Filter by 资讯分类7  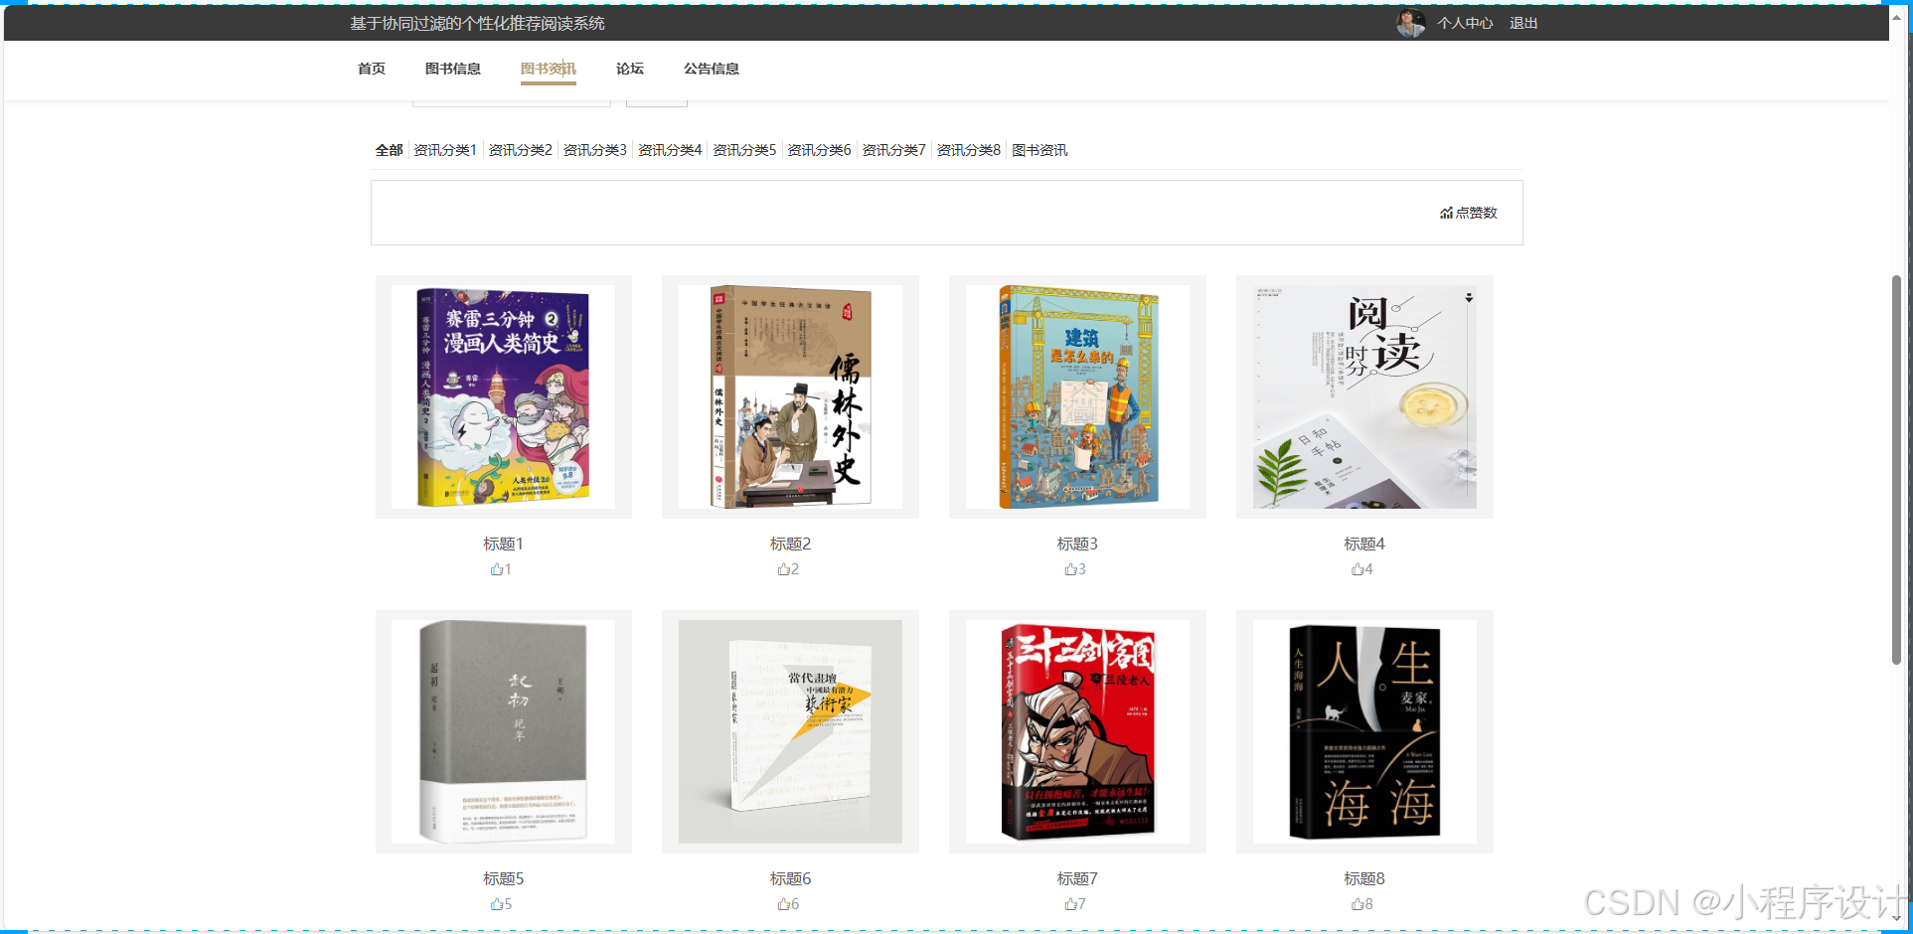894,150
